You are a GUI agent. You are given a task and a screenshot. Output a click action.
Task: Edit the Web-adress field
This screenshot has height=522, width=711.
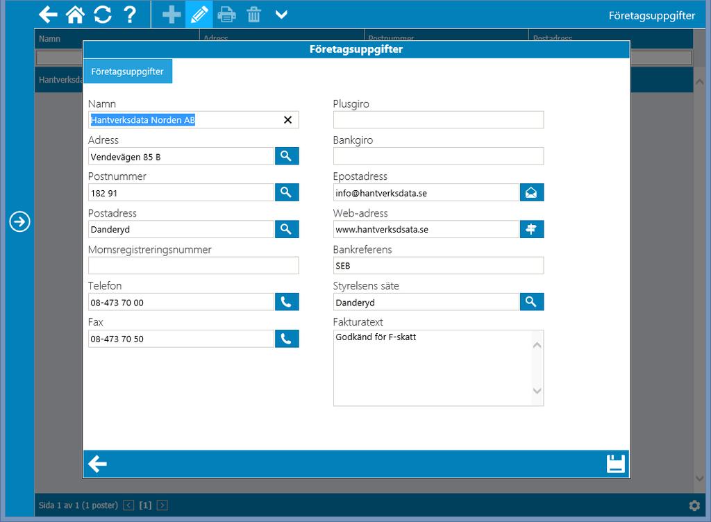(x=426, y=229)
